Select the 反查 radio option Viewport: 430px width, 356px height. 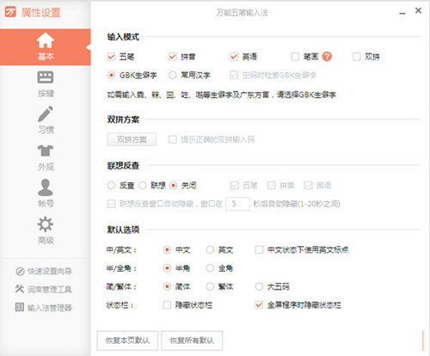pyautogui.click(x=111, y=186)
